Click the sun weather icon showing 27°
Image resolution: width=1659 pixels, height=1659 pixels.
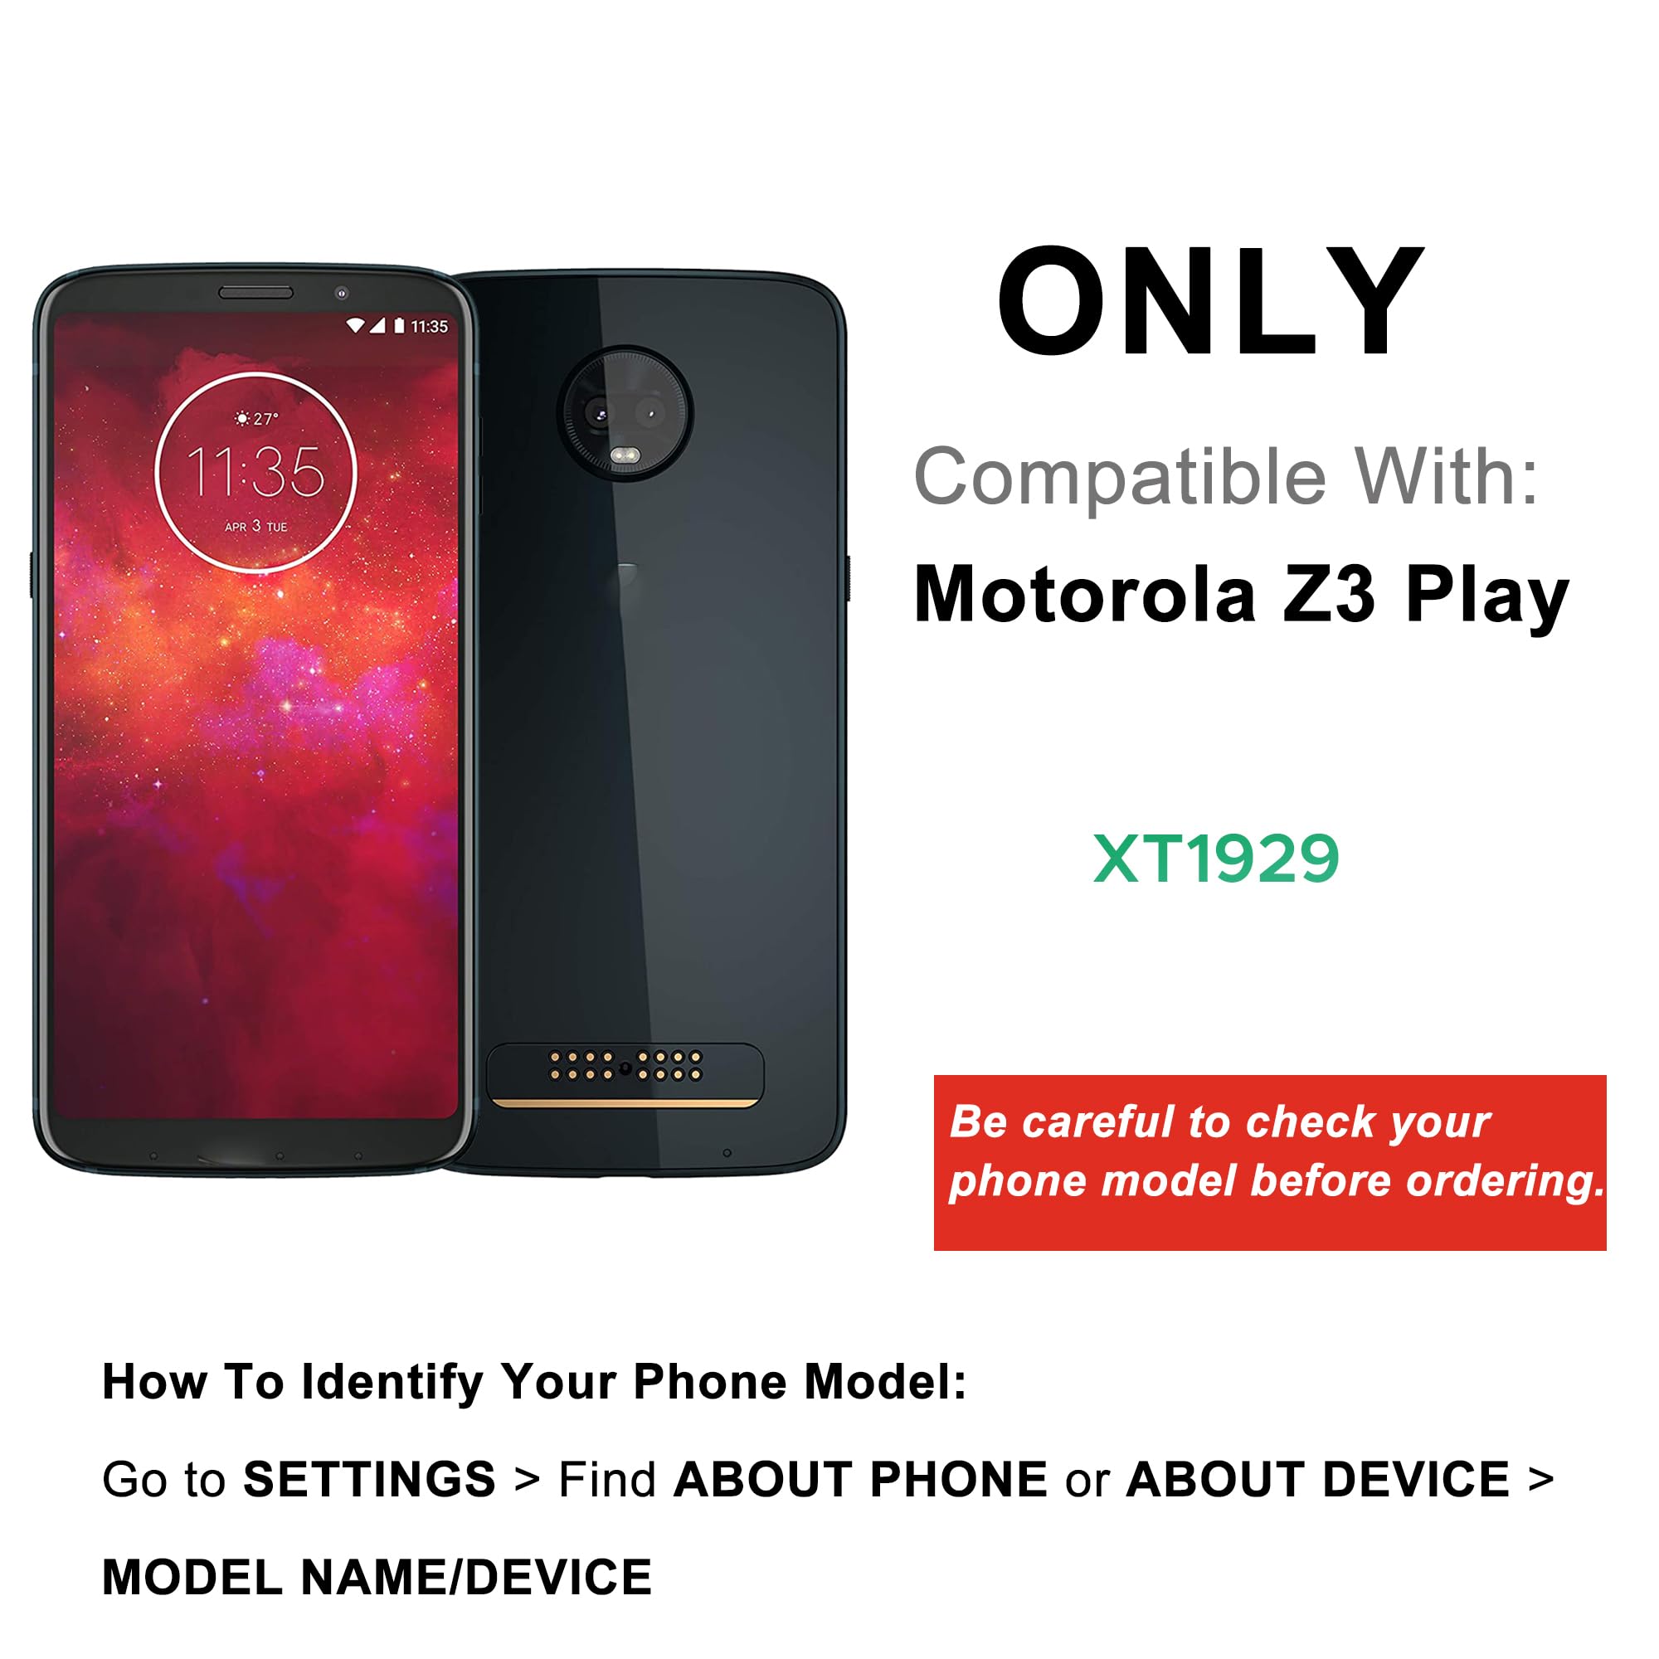pos(243,418)
